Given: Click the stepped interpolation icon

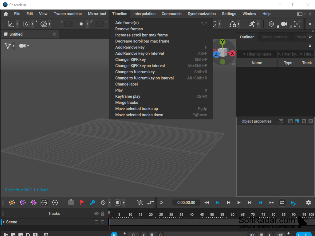Looking at the screenshot, I should (x=151, y=203).
